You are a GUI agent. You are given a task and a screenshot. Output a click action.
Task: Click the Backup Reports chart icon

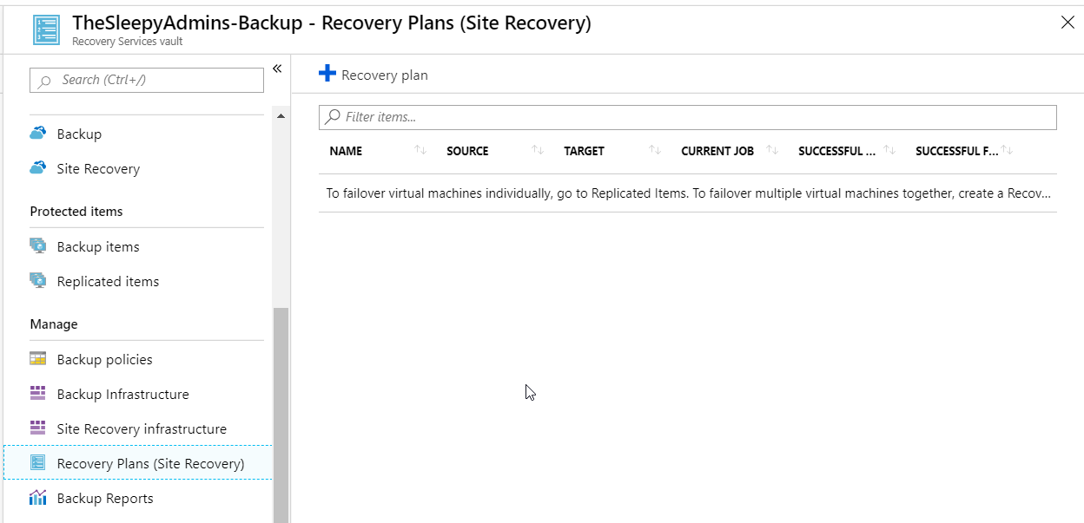click(x=38, y=498)
